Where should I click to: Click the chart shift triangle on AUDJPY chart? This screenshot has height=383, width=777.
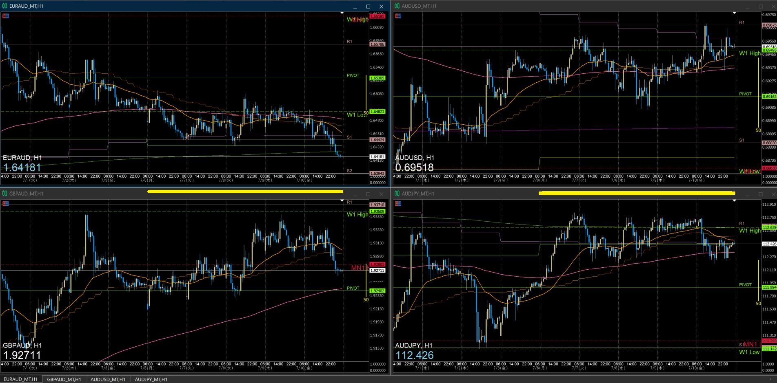click(734, 200)
